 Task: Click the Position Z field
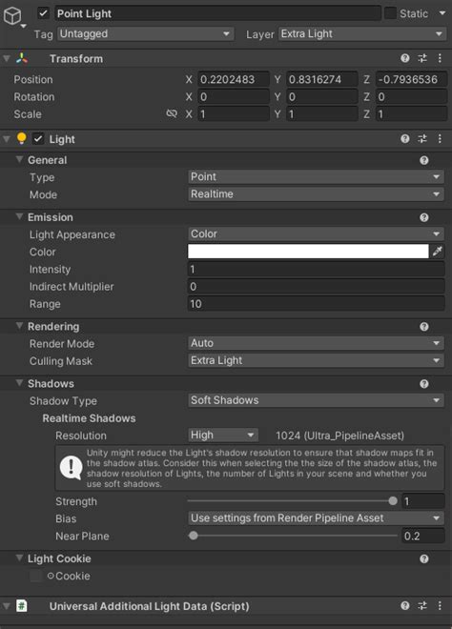click(x=411, y=79)
